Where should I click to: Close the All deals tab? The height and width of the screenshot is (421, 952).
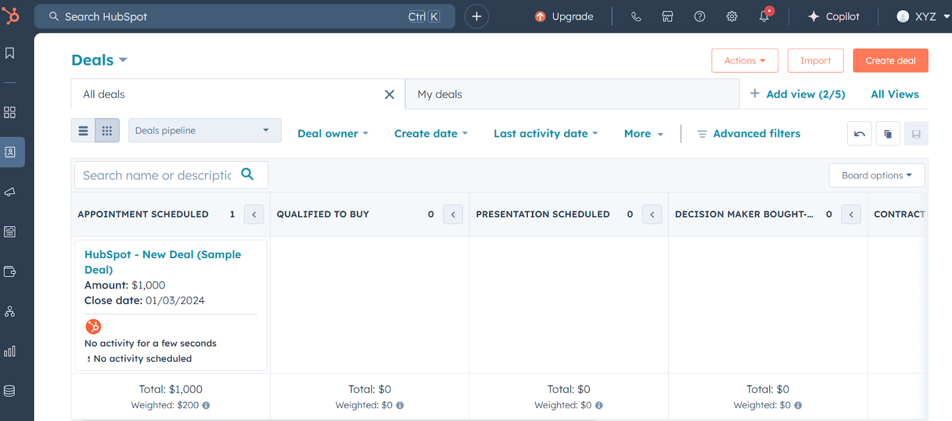click(390, 95)
